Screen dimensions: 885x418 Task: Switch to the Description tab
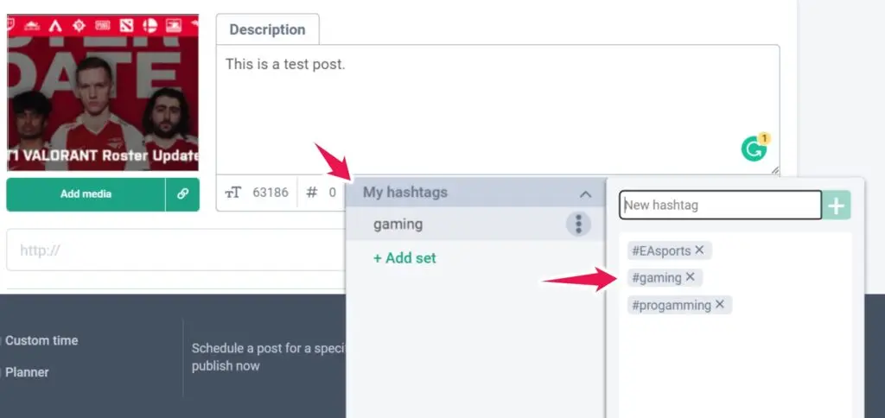(x=267, y=29)
